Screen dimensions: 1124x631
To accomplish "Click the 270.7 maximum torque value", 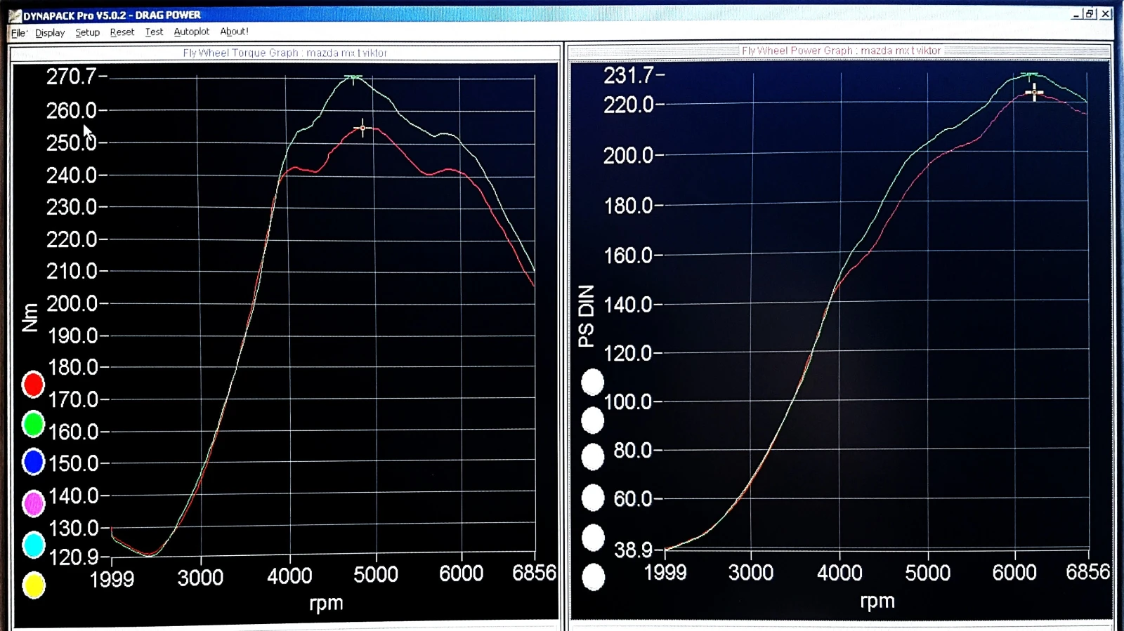I will (x=72, y=77).
